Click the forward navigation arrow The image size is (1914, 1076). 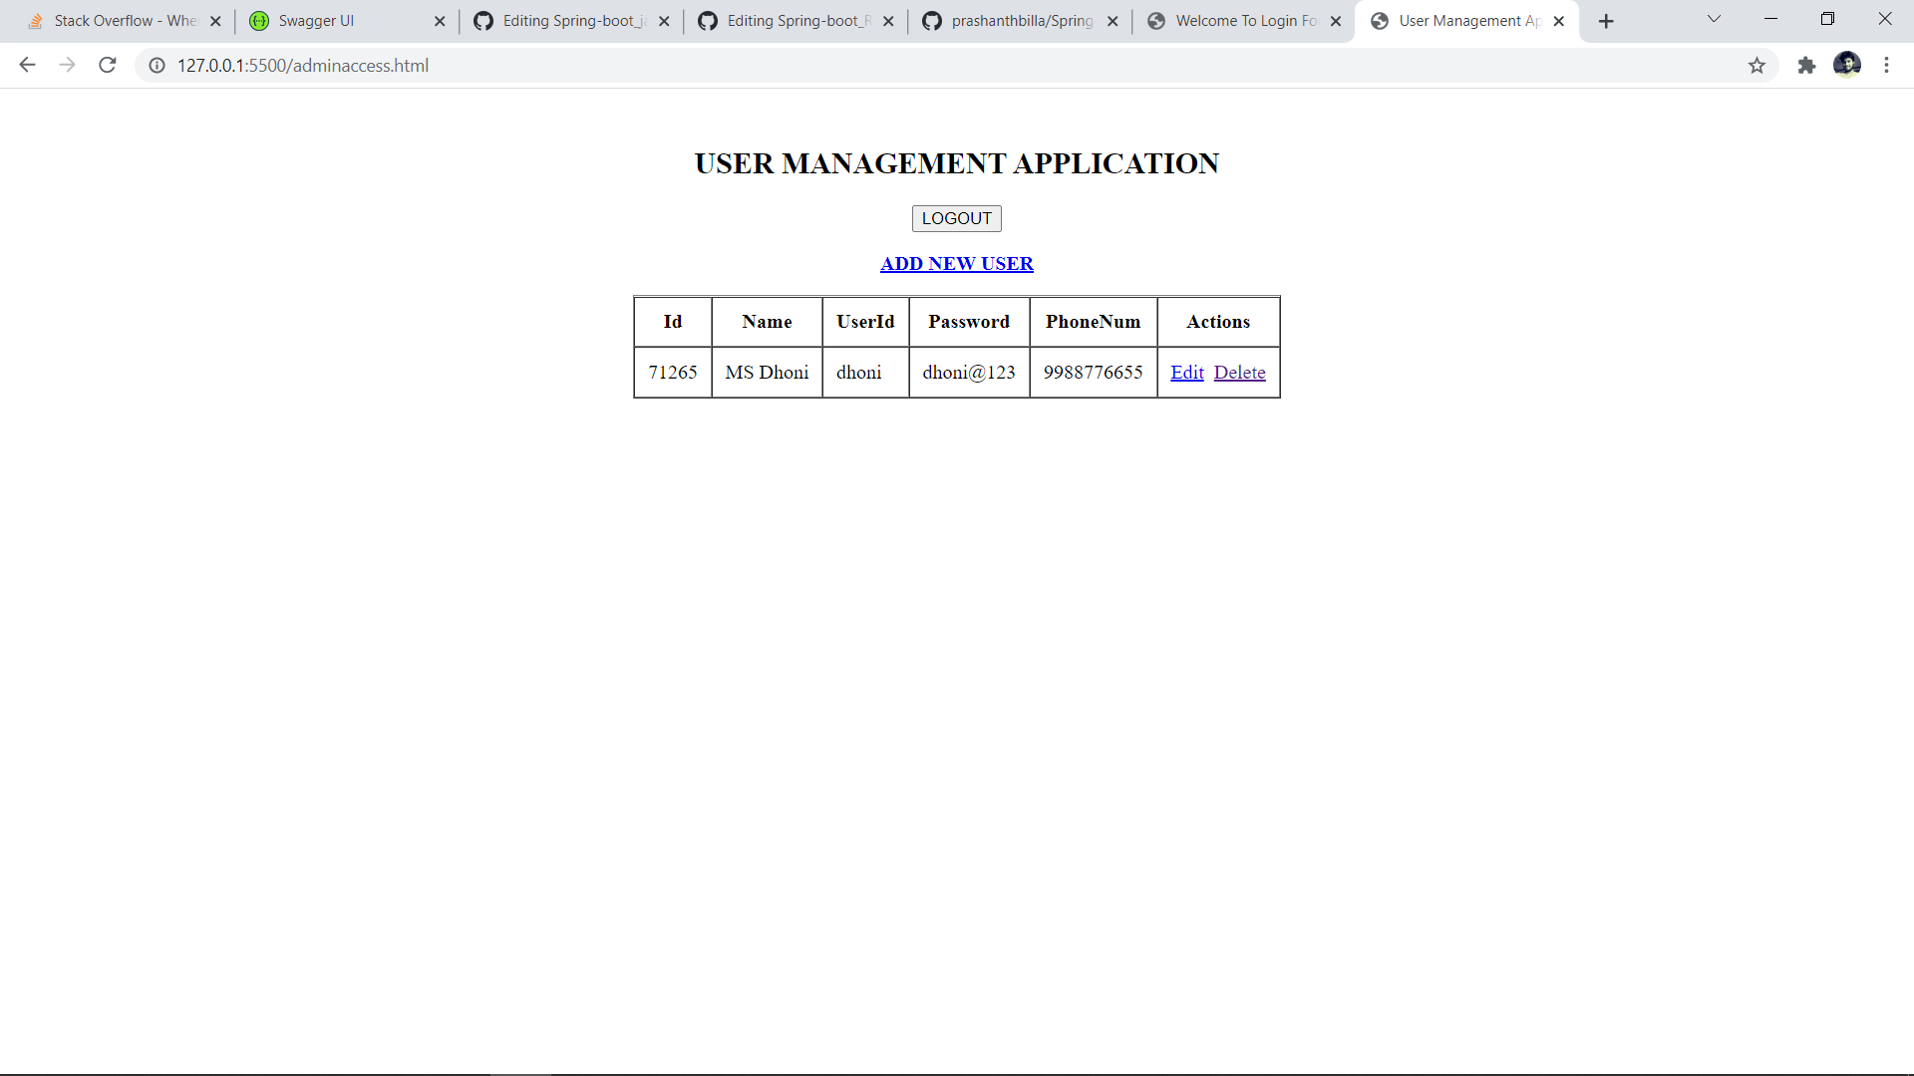(67, 65)
